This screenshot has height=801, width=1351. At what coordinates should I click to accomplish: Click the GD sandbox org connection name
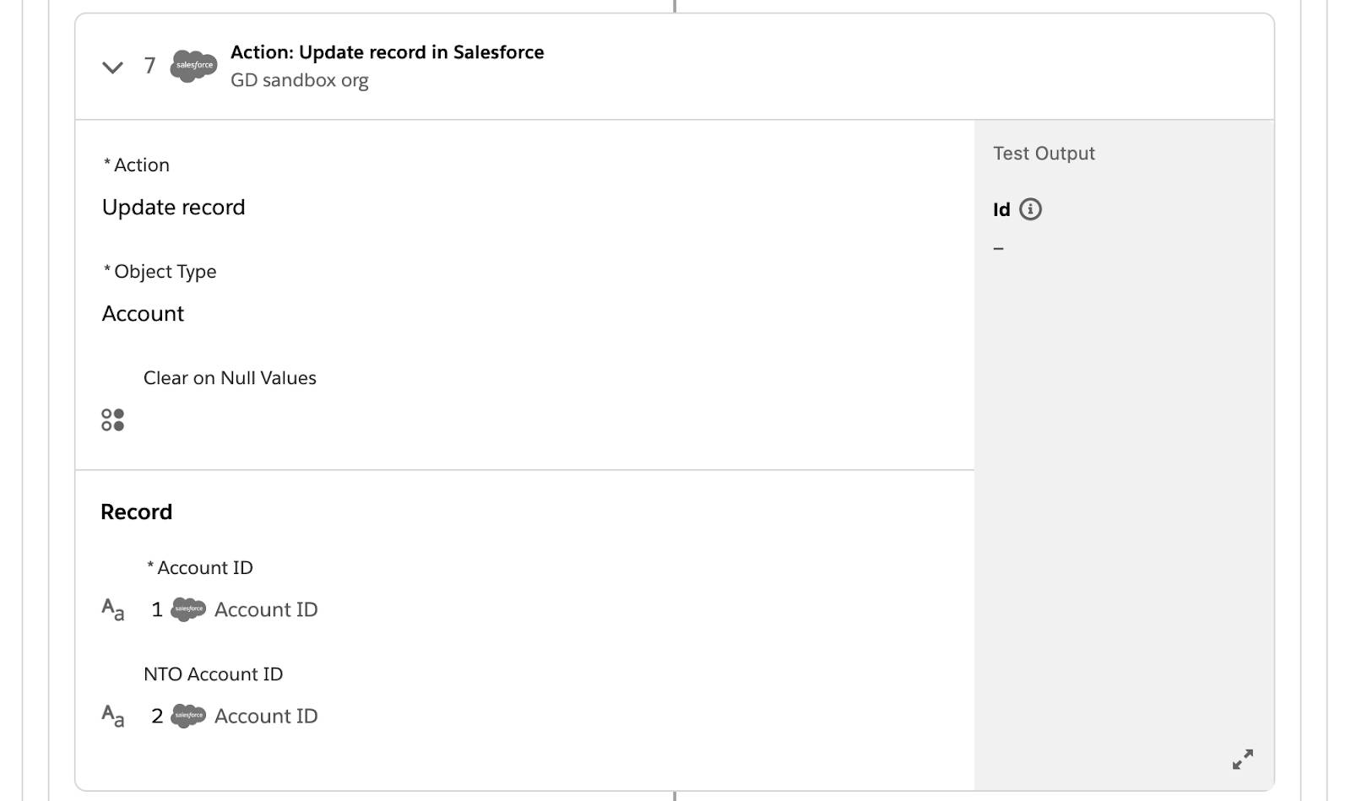tap(300, 80)
